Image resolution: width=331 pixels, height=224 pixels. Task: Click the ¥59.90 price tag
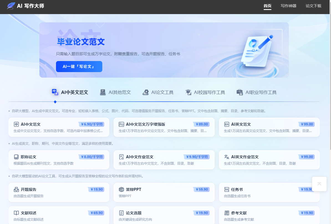pos(201,189)
